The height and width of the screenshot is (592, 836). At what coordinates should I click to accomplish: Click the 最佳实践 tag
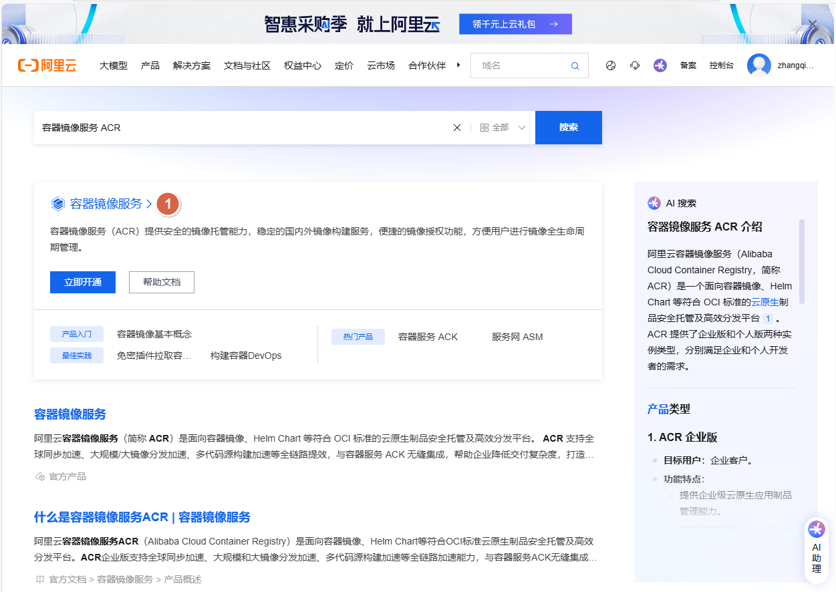pos(77,355)
